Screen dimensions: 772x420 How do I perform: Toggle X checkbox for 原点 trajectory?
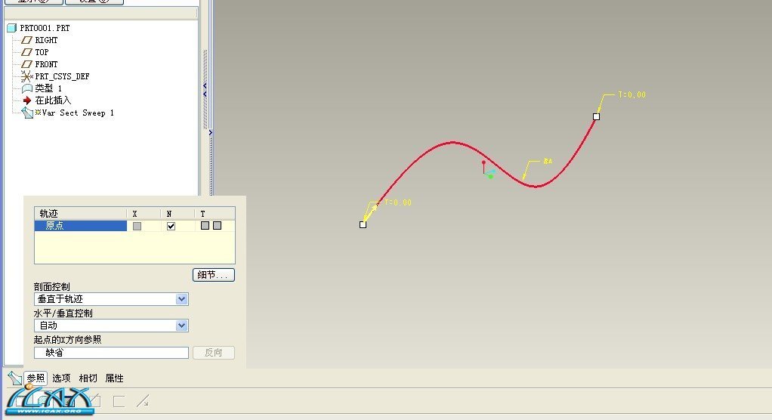pos(137,226)
